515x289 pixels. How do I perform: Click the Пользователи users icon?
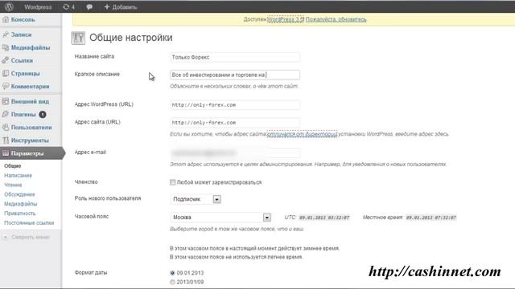click(x=6, y=127)
